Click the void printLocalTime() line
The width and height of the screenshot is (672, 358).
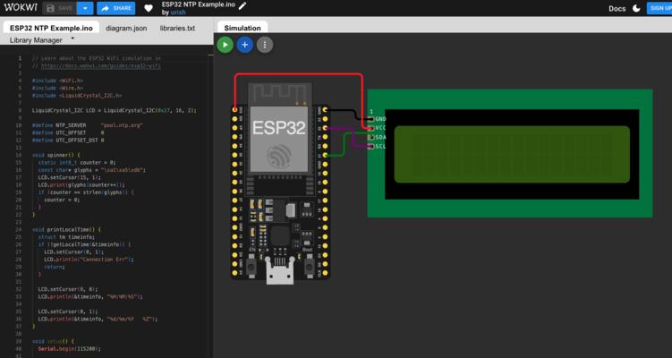coord(66,229)
